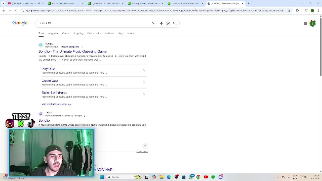Open the Create Quiz link

click(50, 81)
